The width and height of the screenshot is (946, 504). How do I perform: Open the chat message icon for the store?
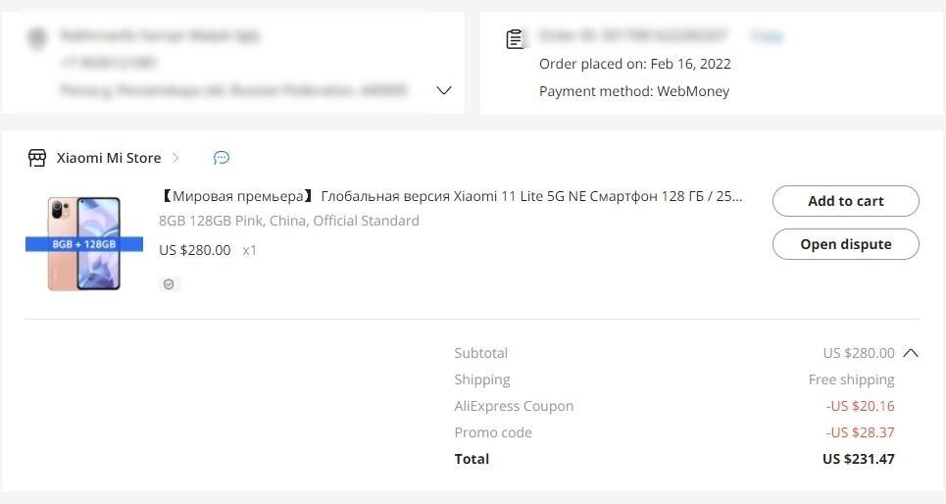(x=222, y=158)
